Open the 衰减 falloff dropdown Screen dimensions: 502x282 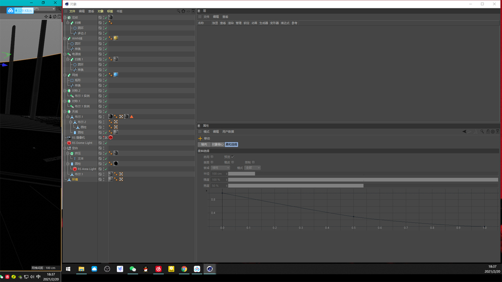tap(220, 168)
